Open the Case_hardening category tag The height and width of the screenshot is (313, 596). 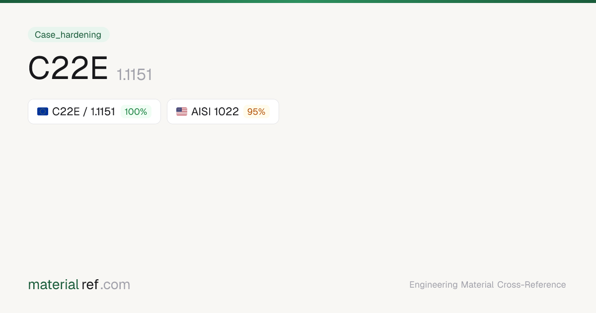point(68,35)
